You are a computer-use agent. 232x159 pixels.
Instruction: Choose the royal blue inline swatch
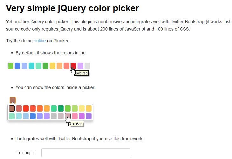pyautogui.click(x=17, y=66)
